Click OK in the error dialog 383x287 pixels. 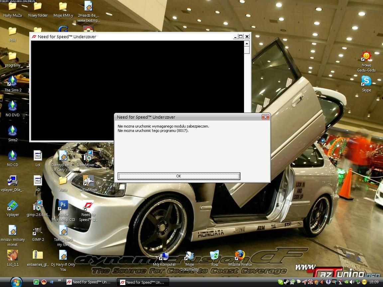(x=179, y=176)
